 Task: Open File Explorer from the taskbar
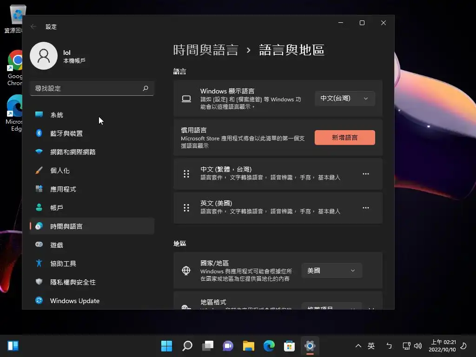(x=248, y=346)
